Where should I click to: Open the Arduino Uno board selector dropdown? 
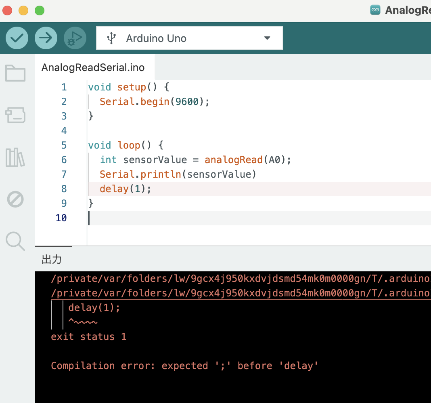tap(189, 38)
